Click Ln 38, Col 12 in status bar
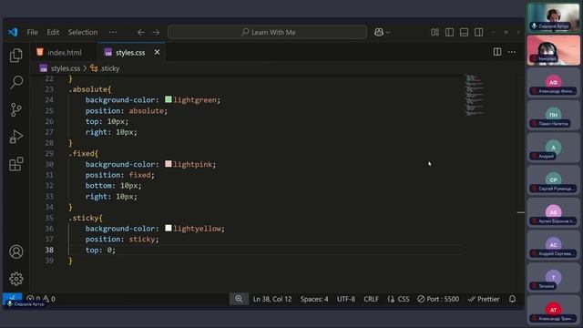Screen dimensions: 583x328 click(x=272, y=299)
